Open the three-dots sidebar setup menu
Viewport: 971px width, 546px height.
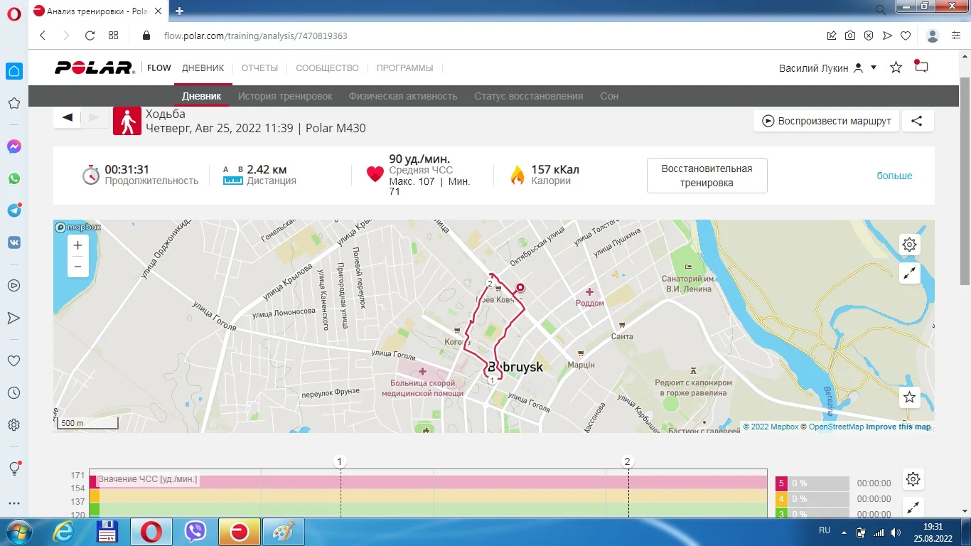pos(14,503)
